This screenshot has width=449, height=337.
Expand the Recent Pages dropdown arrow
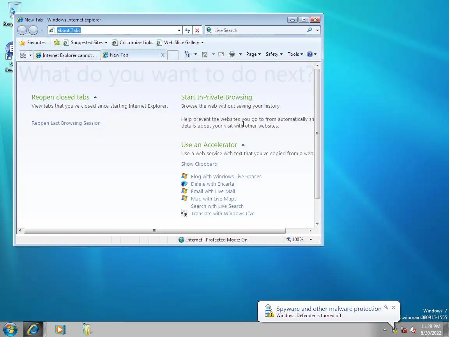point(42,30)
